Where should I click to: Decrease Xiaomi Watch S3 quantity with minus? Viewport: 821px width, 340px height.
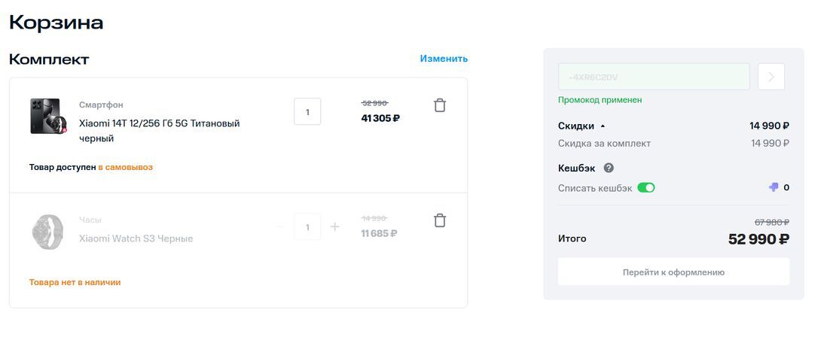[280, 227]
